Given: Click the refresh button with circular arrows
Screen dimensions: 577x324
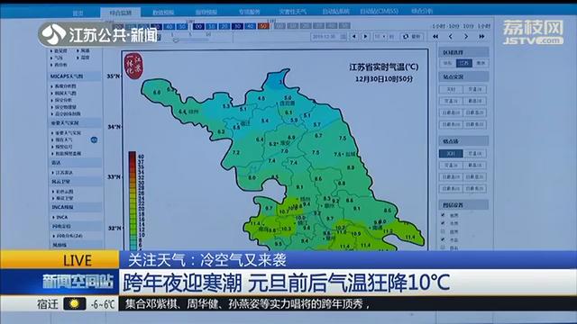Looking at the screenshot, I should click(411, 36).
